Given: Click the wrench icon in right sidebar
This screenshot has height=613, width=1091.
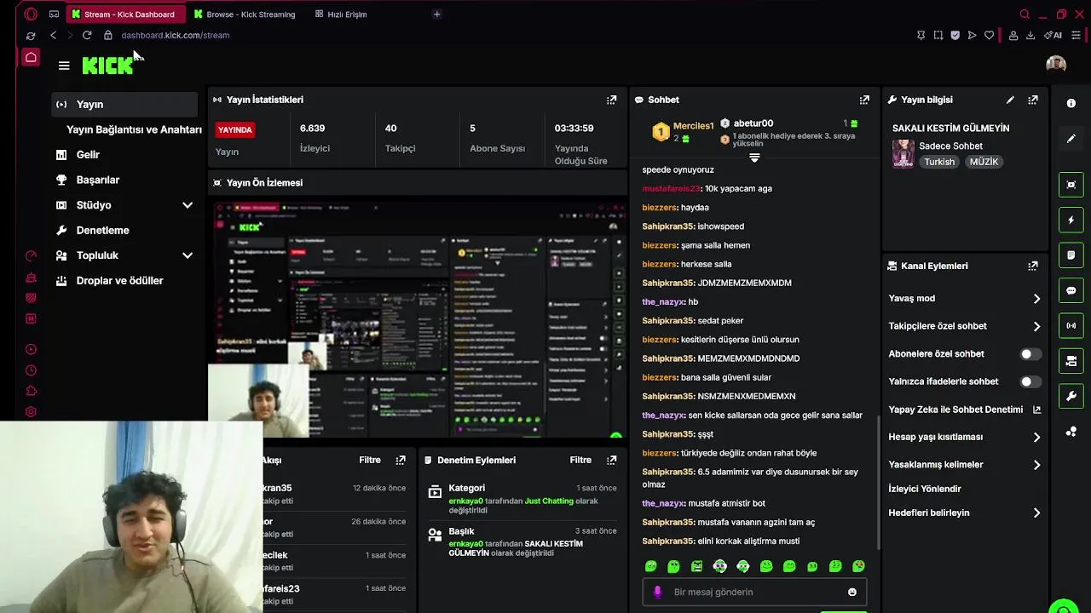Looking at the screenshot, I should (x=1071, y=397).
